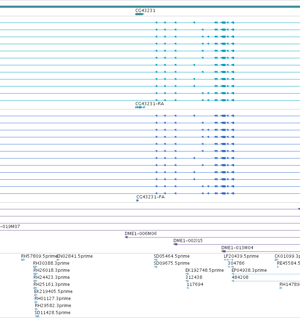Click the thick teal bar at the top
Image resolution: width=300 pixels, height=318 pixels.
point(150,7)
